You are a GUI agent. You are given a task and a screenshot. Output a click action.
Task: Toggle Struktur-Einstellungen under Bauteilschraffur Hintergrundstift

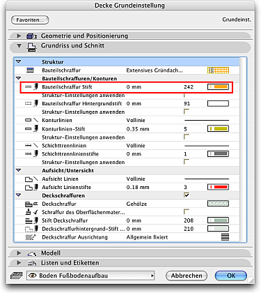(187, 112)
